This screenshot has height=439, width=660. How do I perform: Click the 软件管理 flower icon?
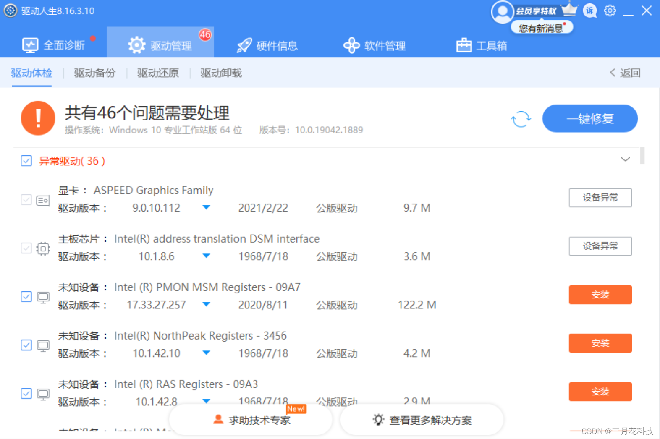pos(351,45)
